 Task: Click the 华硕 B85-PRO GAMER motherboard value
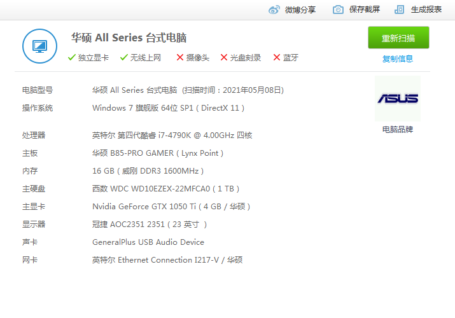click(158, 153)
